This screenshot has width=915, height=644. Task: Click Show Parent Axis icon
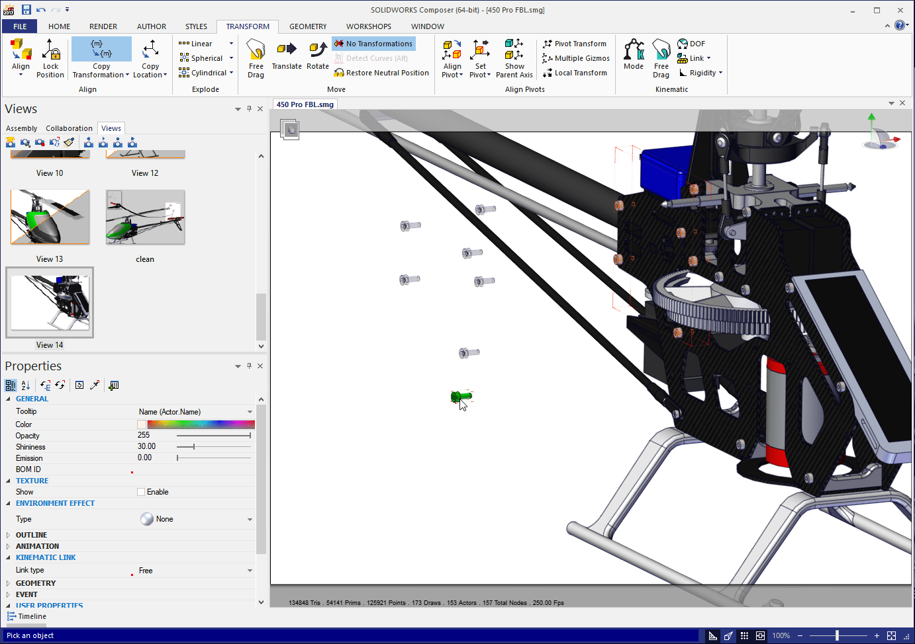tap(514, 50)
